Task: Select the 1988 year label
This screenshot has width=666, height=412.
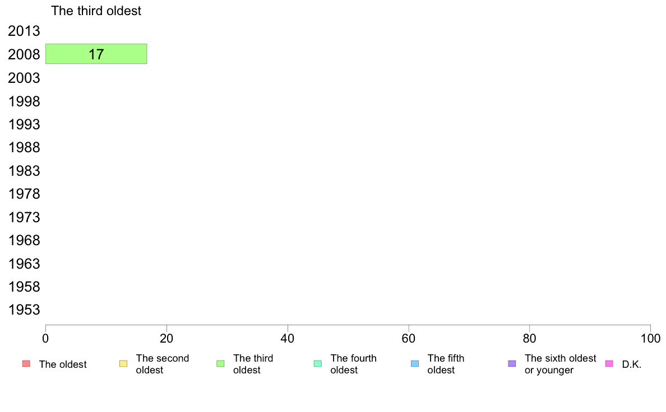Action: [x=24, y=148]
